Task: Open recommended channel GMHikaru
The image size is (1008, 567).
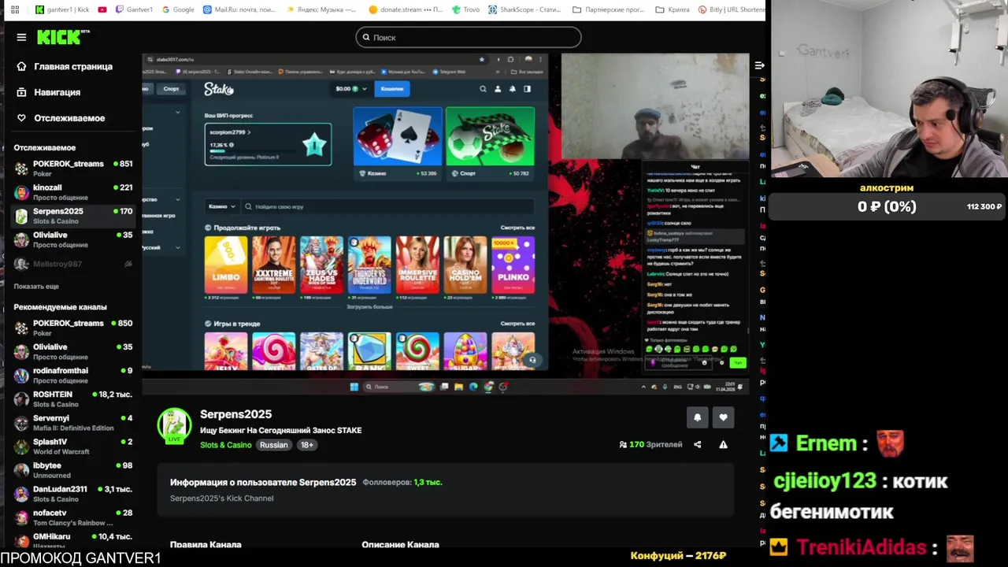Action: (x=72, y=539)
